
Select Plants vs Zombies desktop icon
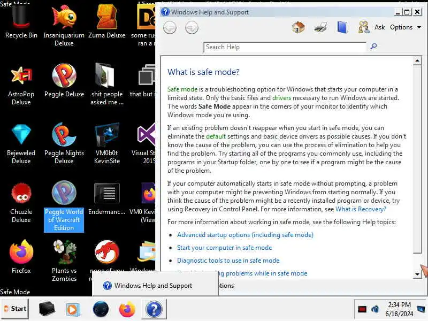click(64, 261)
